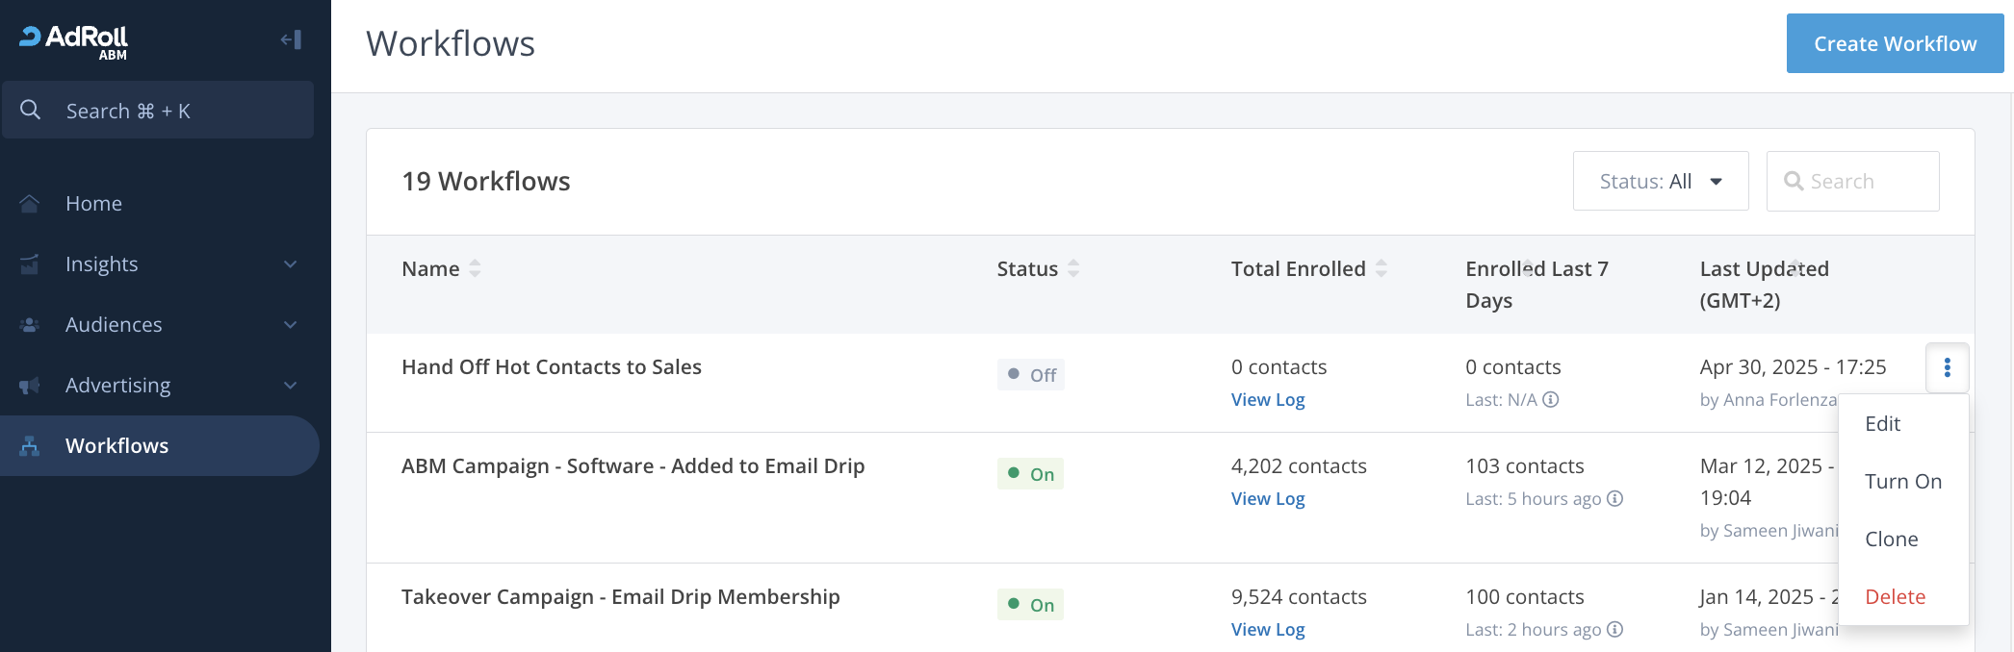The image size is (2014, 652).
Task: Open View Log for ABM Campaign Software
Action: 1267,499
